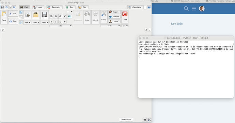Toggle Strikethrough text formatting

click(65, 22)
